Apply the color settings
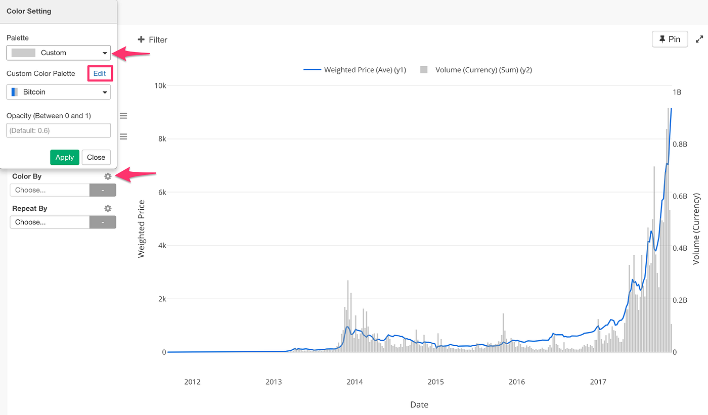The image size is (708, 415). pyautogui.click(x=64, y=157)
